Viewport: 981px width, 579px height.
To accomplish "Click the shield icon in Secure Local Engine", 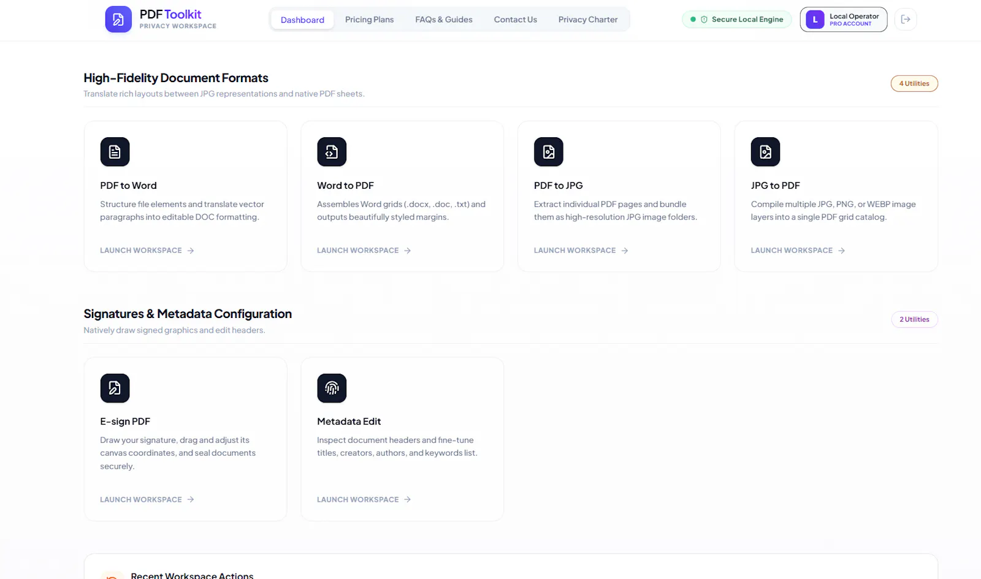I will [704, 20].
